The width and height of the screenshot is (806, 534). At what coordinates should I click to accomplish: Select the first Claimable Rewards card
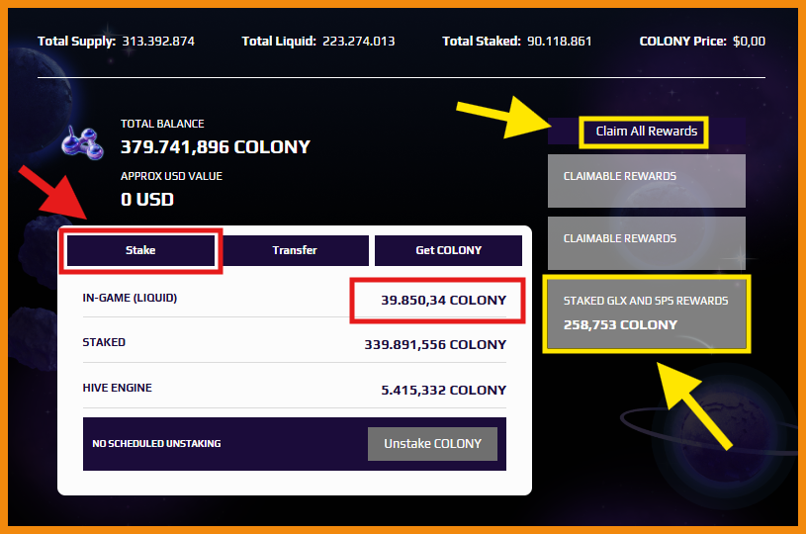(x=646, y=181)
